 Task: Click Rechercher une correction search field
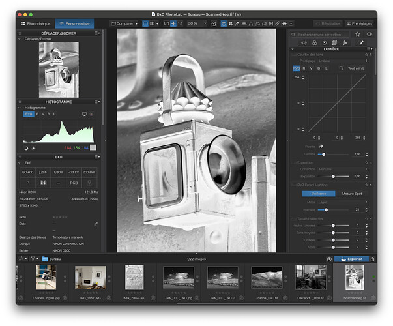click(320, 35)
